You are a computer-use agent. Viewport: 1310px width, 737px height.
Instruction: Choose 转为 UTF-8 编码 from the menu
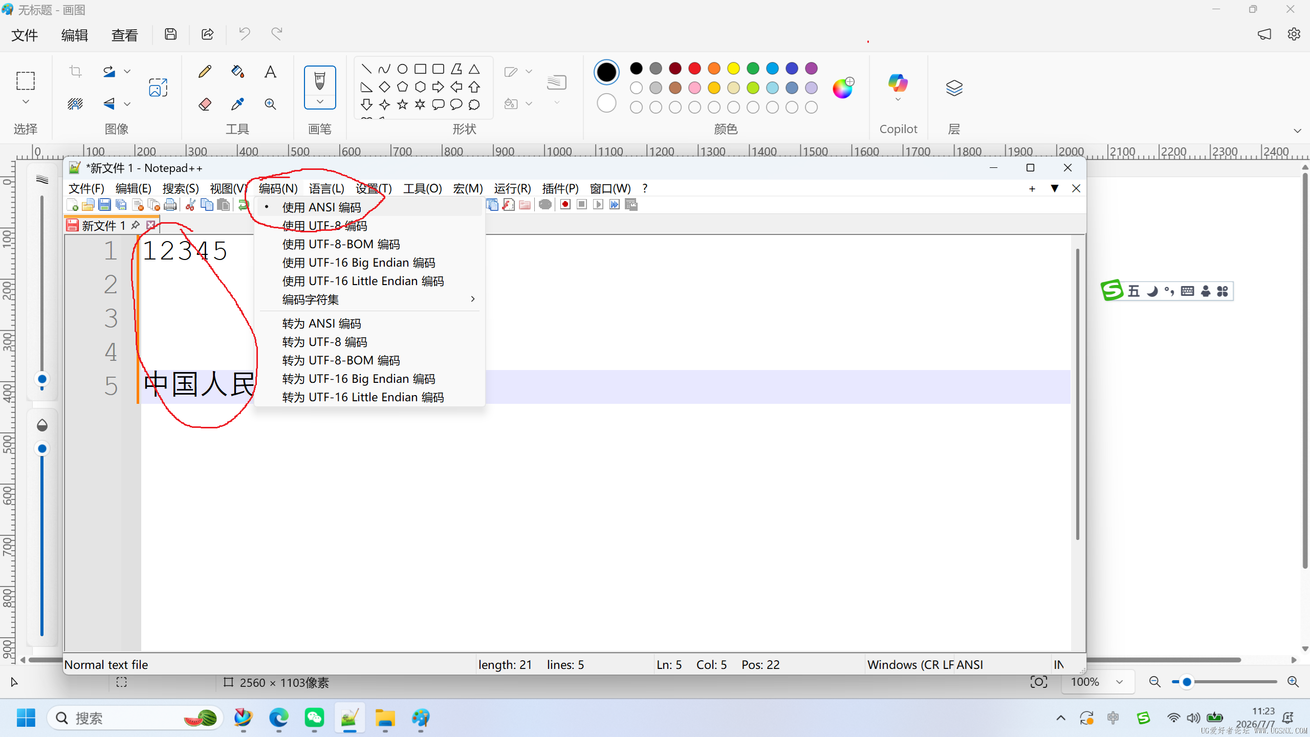point(369,342)
